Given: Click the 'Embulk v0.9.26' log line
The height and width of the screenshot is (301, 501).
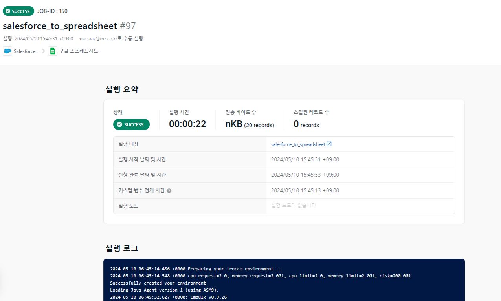Looking at the screenshot, I should (168, 297).
